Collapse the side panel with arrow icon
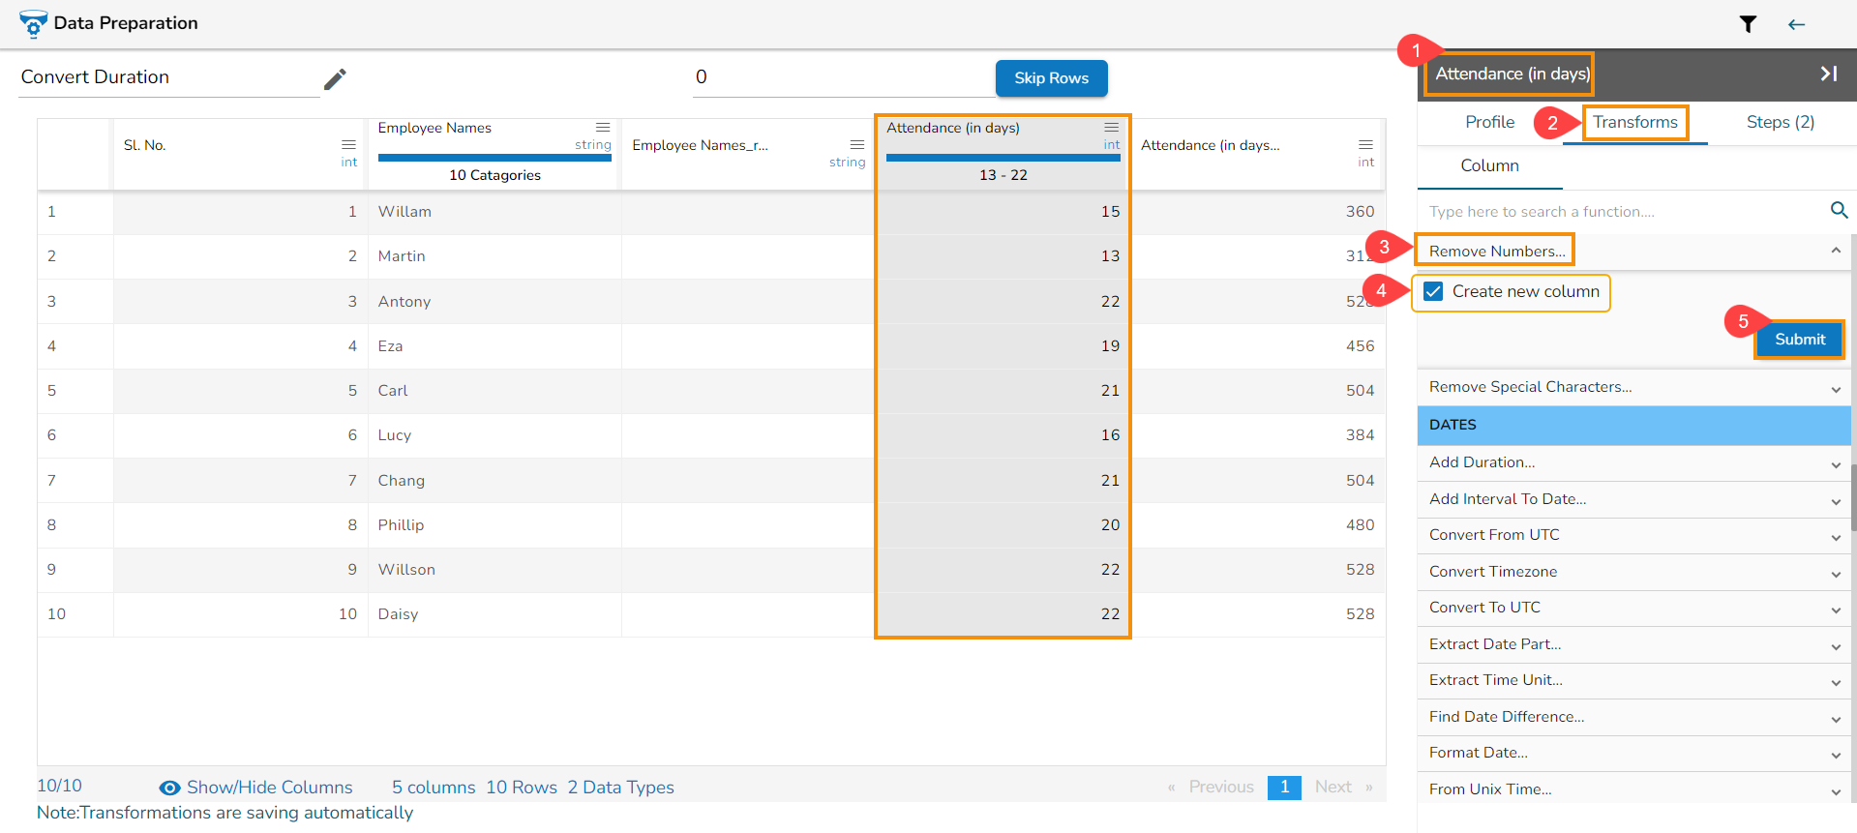Image resolution: width=1857 pixels, height=833 pixels. 1828,74
